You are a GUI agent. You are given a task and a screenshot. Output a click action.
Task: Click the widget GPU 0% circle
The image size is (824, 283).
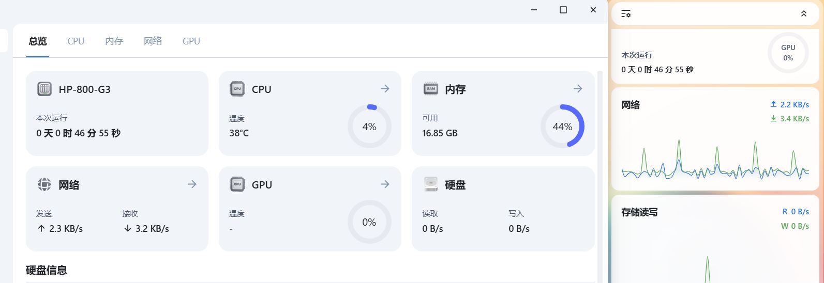point(788,53)
